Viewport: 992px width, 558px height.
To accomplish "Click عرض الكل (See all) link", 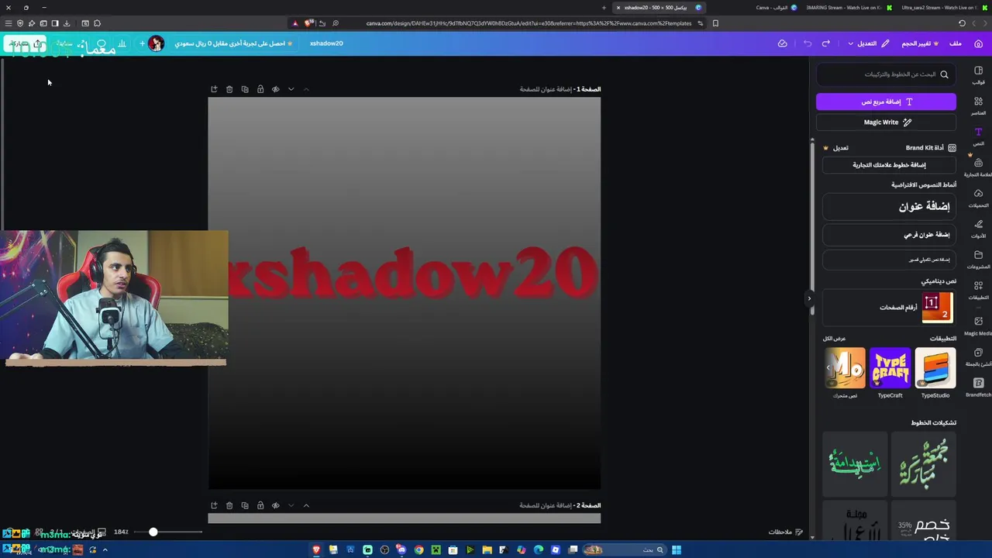I will pos(835,339).
